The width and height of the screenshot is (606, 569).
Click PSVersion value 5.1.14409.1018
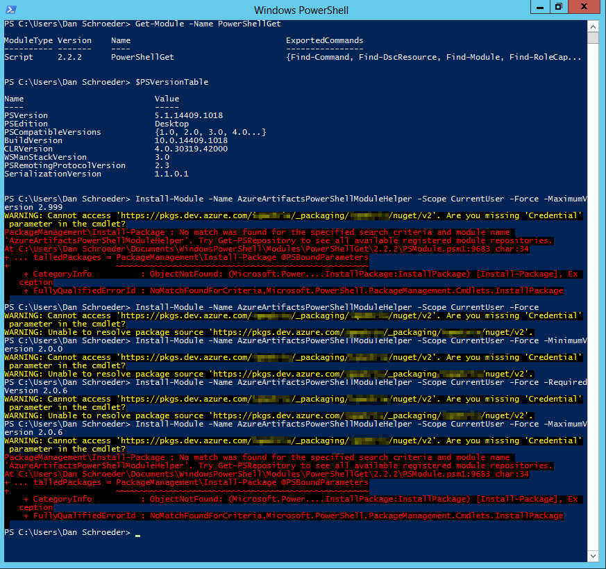coord(189,115)
